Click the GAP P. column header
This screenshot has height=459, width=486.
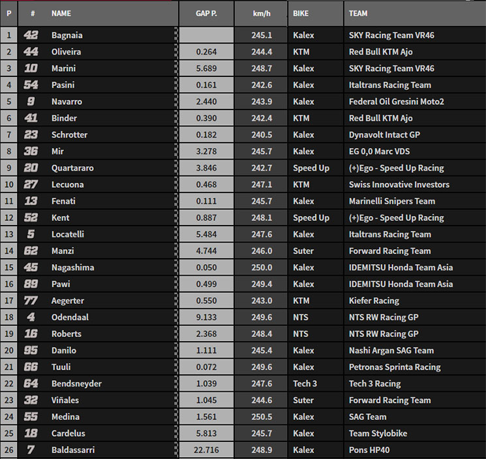(206, 14)
